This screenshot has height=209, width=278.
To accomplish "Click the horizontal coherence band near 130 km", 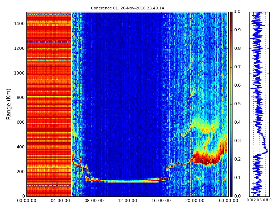I will click(127, 180).
